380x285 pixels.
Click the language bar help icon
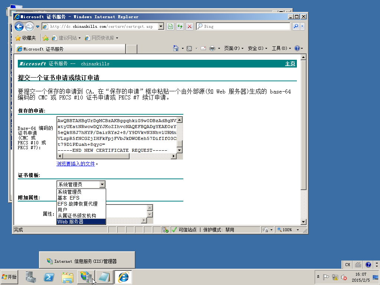click(368, 265)
